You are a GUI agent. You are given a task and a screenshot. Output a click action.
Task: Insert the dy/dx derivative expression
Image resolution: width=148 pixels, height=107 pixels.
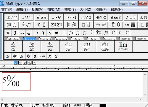13,46
